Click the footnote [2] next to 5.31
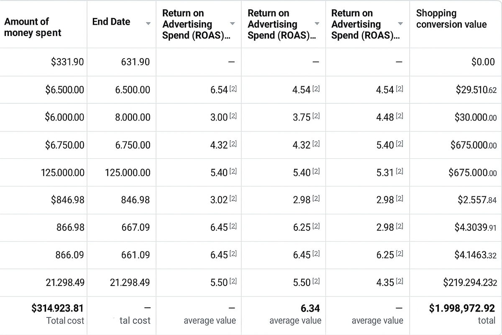This screenshot has height=335, width=502. pos(400,172)
